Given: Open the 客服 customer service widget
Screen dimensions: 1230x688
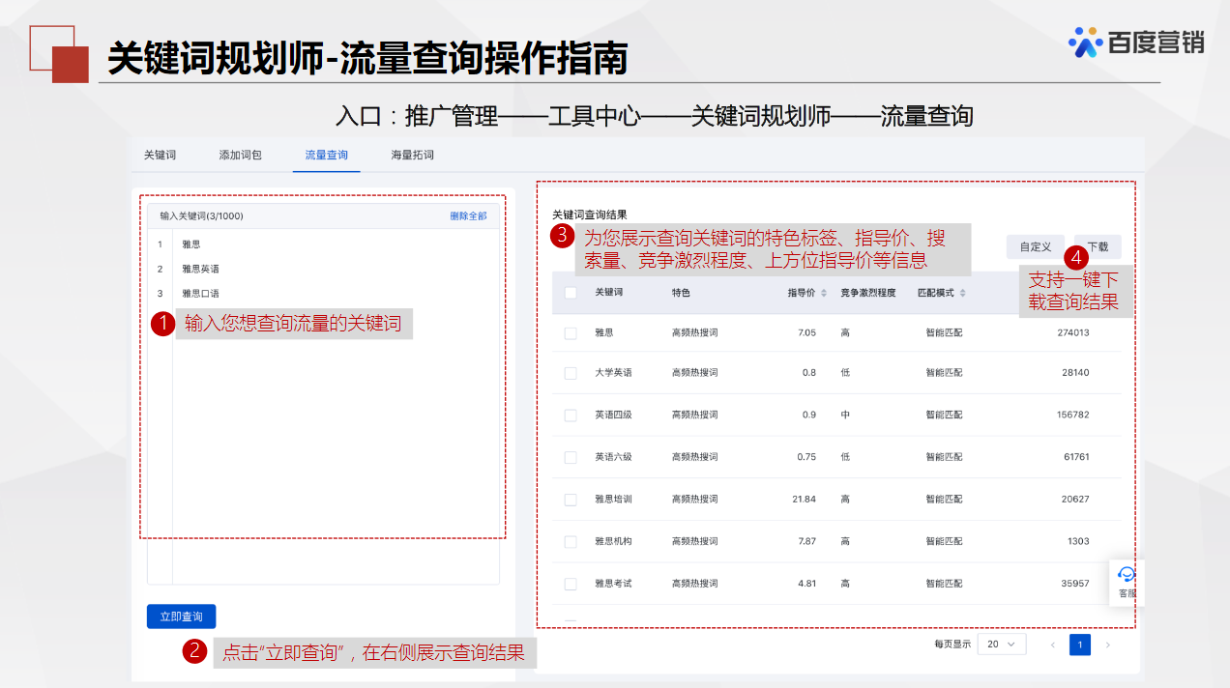Looking at the screenshot, I should [x=1126, y=582].
